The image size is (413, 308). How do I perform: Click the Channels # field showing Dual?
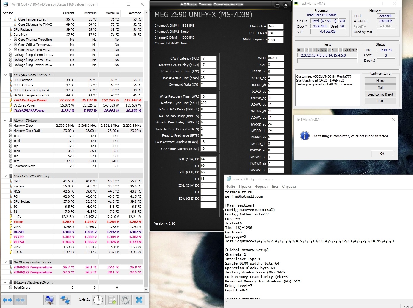[x=275, y=26]
